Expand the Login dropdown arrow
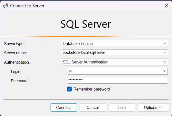172x116 pixels. [x=165, y=71]
